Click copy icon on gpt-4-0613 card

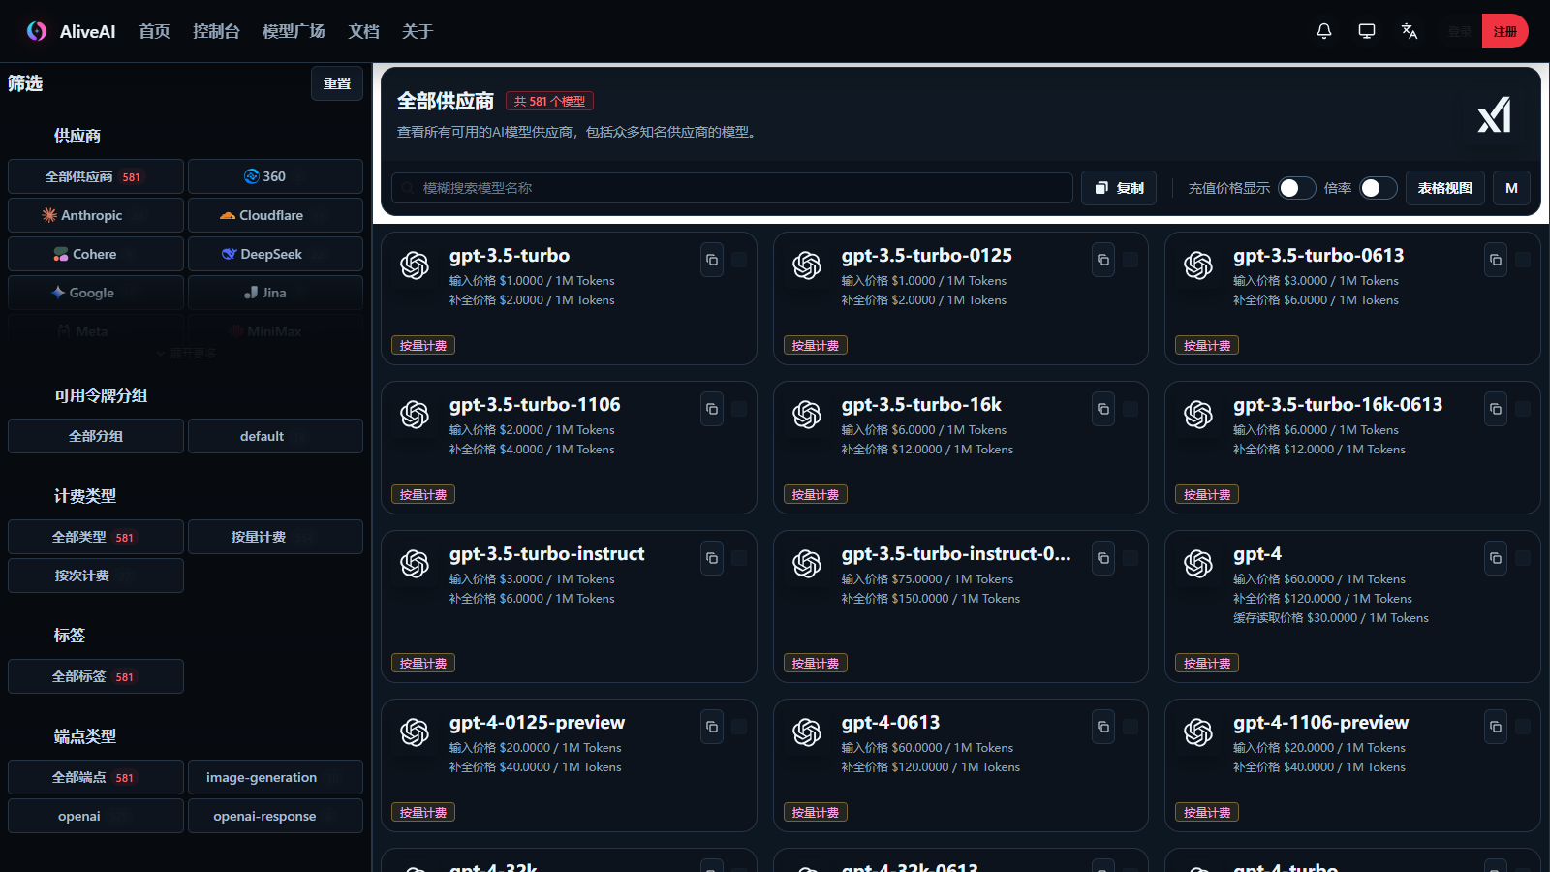coord(1103,727)
